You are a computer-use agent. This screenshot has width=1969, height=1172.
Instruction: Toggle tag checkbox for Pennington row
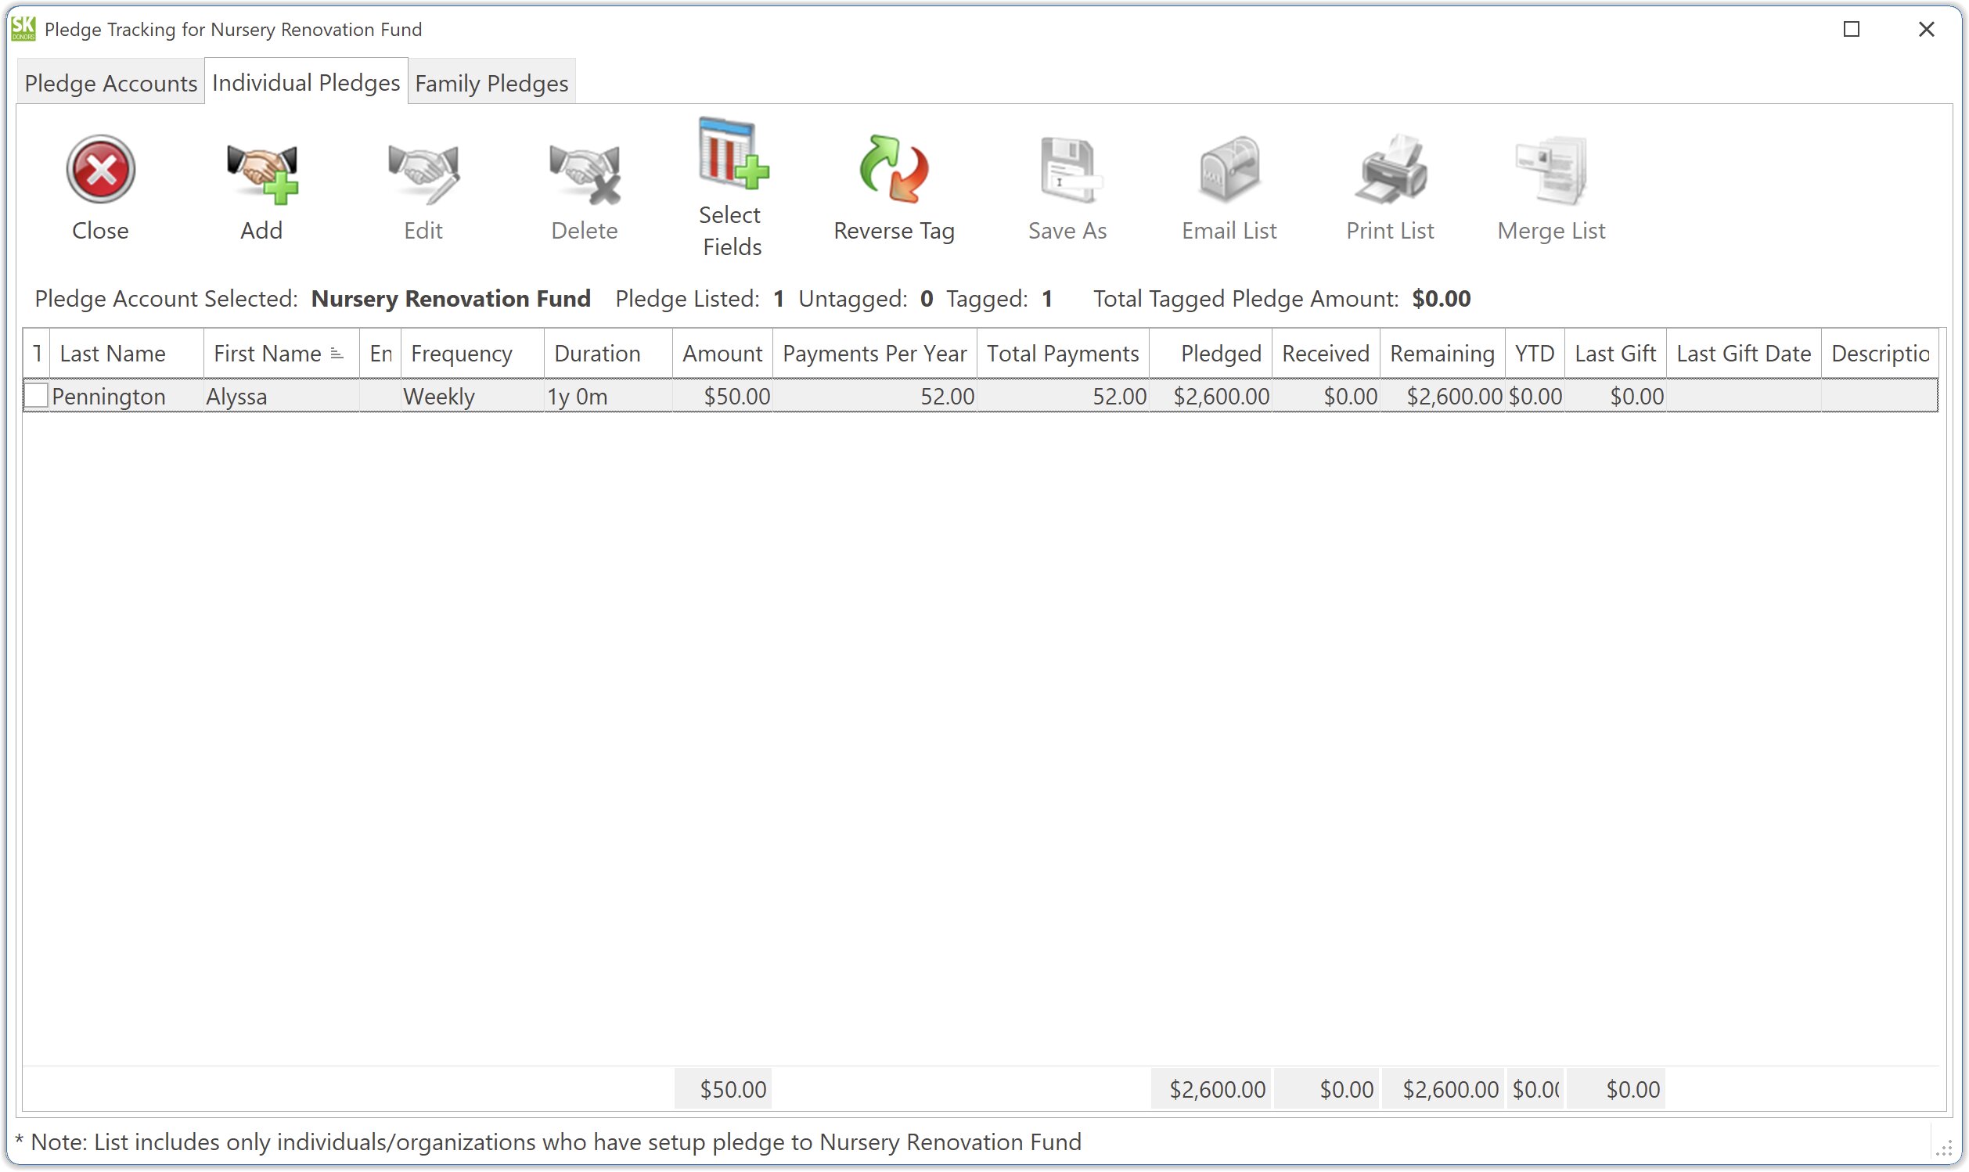pyautogui.click(x=36, y=396)
